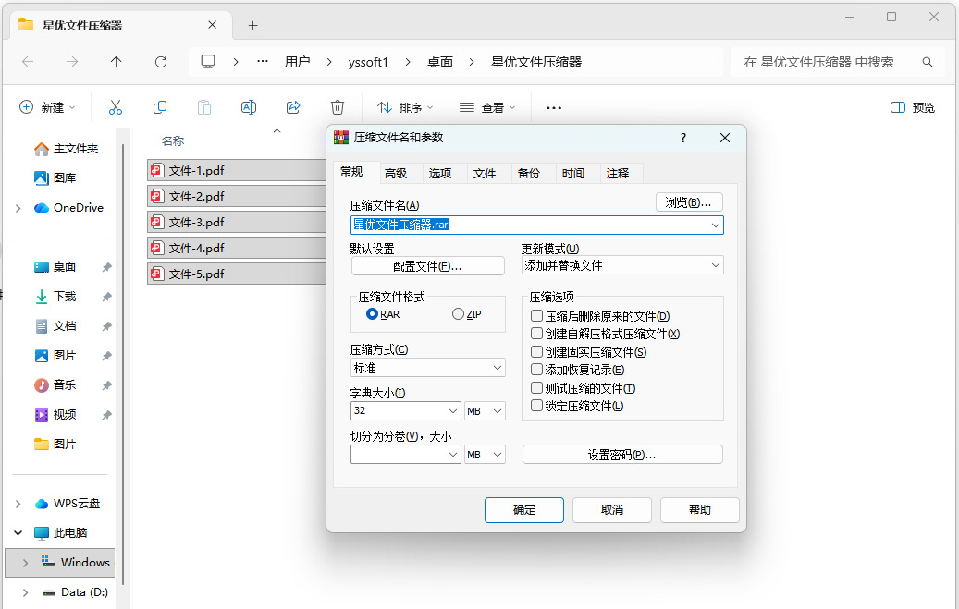Enable 锁定压缩文件 checkbox
This screenshot has height=609, width=959.
pos(536,406)
